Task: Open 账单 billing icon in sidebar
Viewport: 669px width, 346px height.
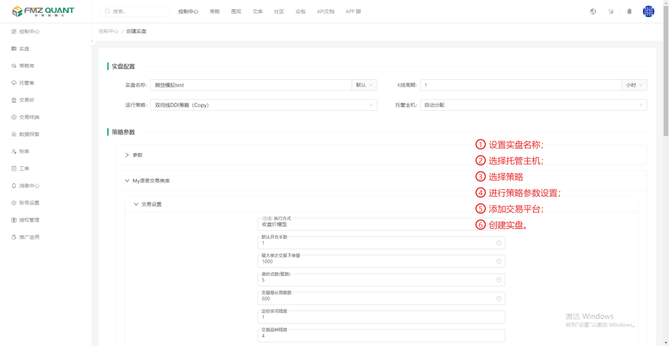Action: coord(14,151)
